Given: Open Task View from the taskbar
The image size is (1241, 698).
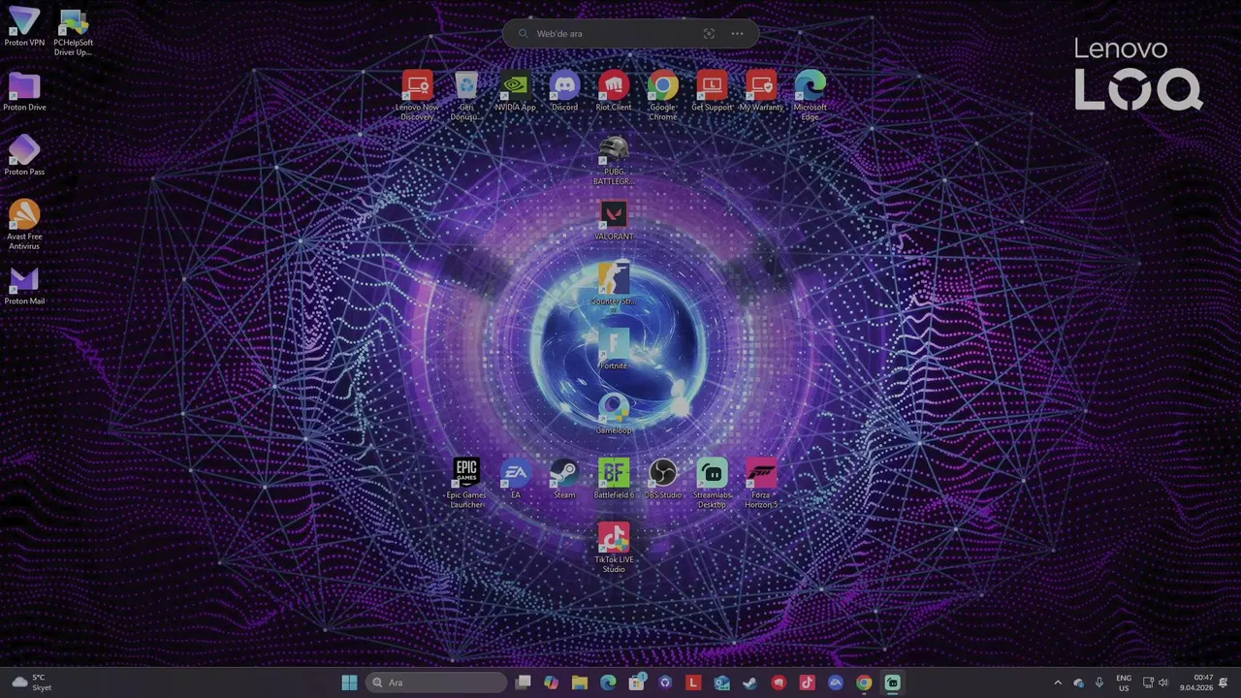Looking at the screenshot, I should click(x=524, y=682).
